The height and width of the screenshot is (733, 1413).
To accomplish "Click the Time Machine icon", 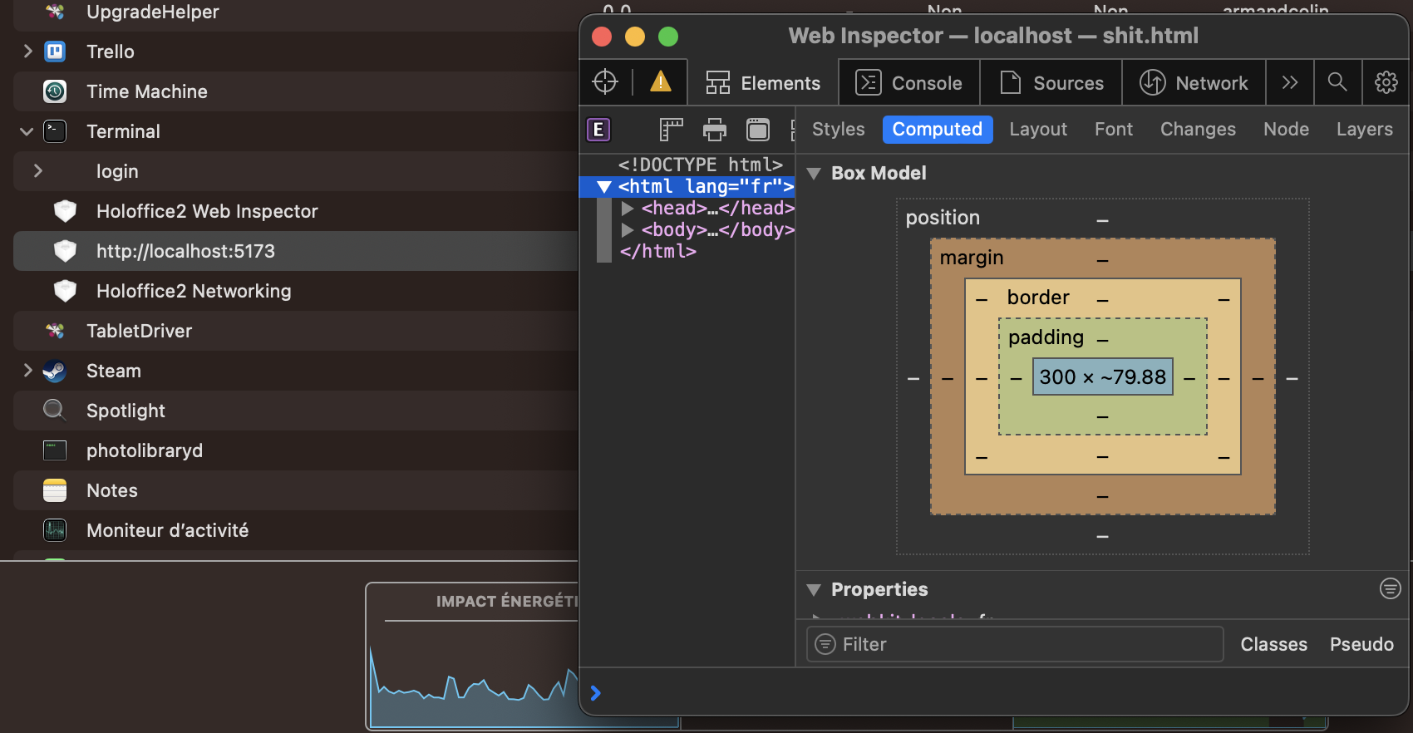I will (x=55, y=91).
